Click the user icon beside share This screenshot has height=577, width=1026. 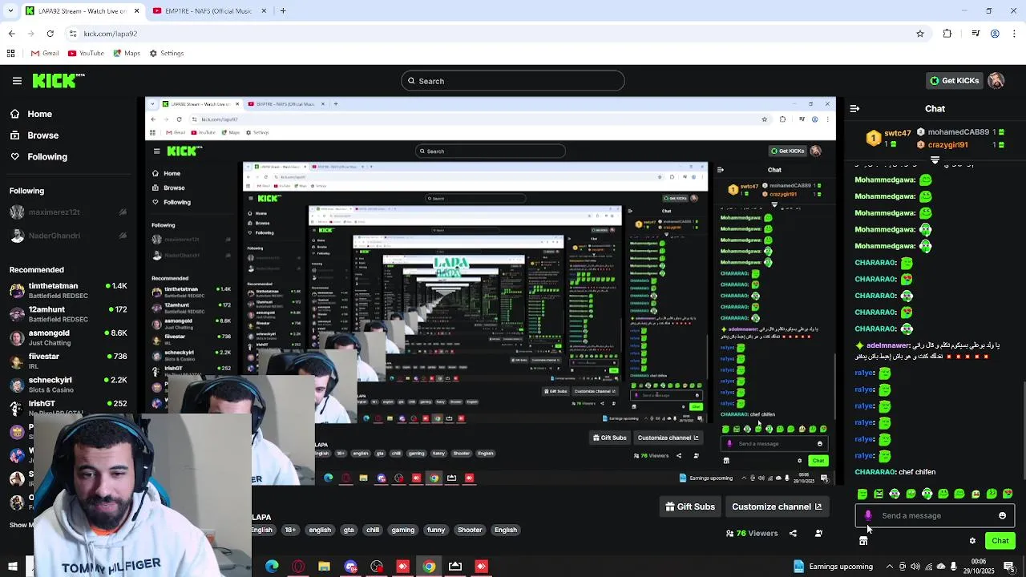[x=818, y=533]
